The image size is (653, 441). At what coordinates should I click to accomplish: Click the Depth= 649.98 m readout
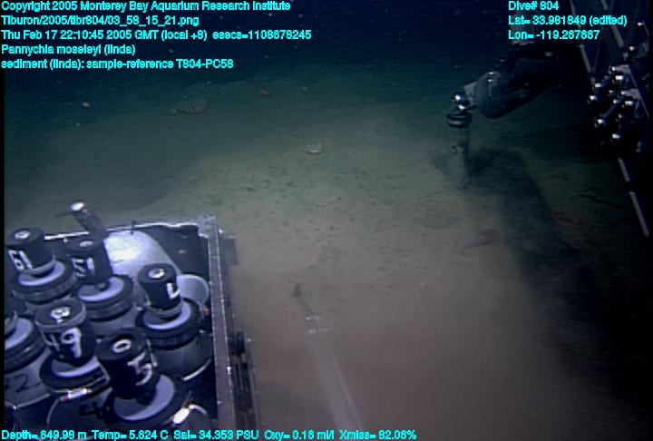click(44, 436)
